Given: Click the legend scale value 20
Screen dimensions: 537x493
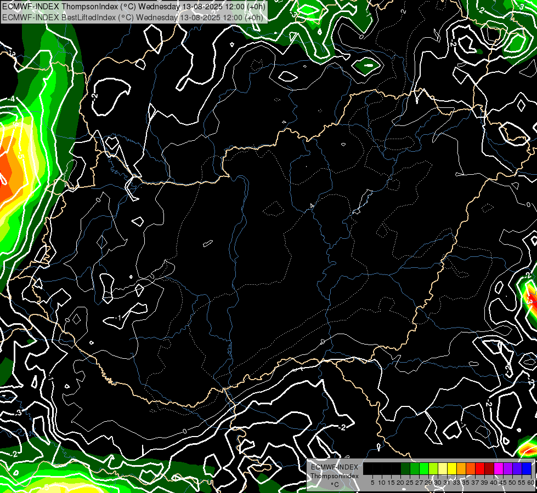Looking at the screenshot, I should pos(401,483).
